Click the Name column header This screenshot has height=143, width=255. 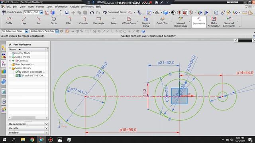(x=27, y=49)
